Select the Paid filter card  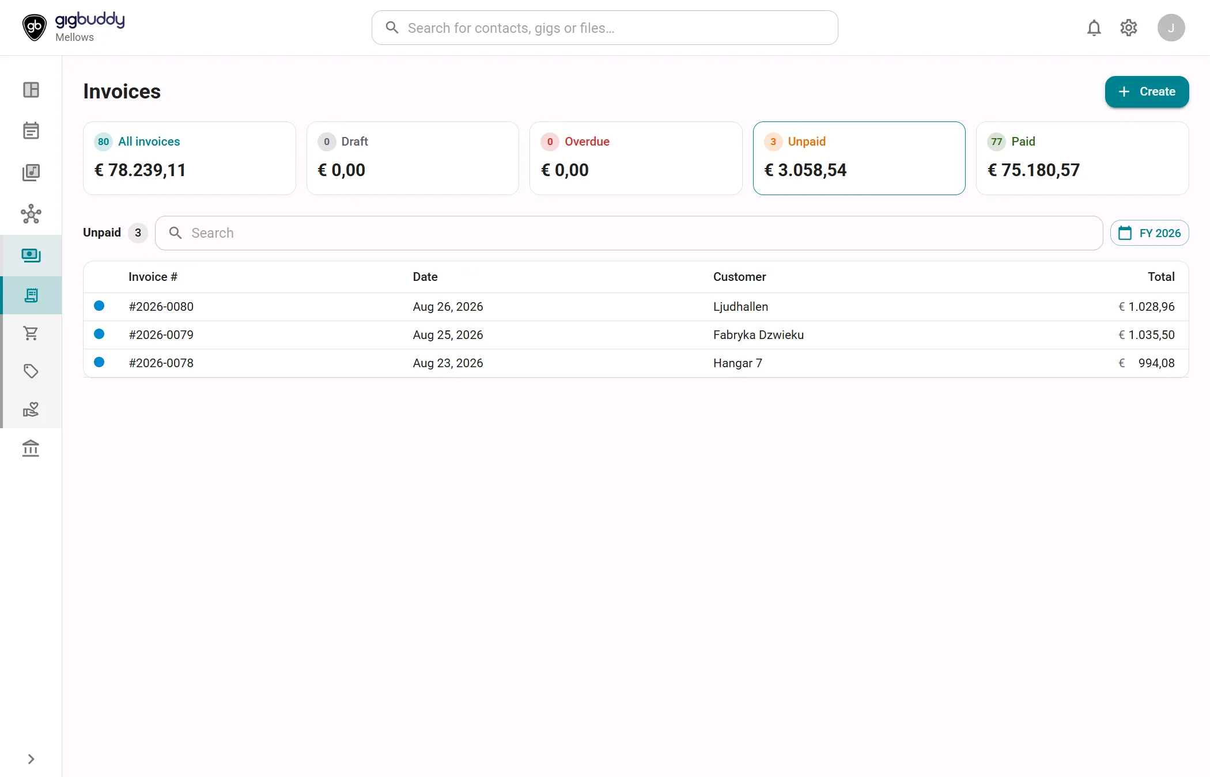(x=1082, y=158)
